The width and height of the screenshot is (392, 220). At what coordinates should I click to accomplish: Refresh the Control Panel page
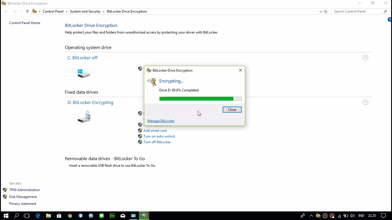tap(326, 11)
